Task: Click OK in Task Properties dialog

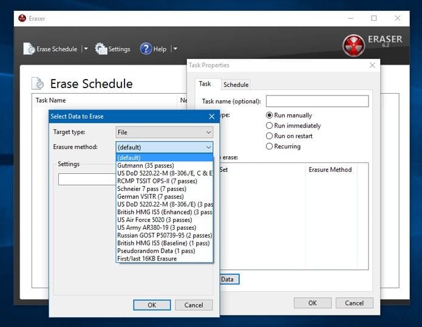Action: [313, 303]
